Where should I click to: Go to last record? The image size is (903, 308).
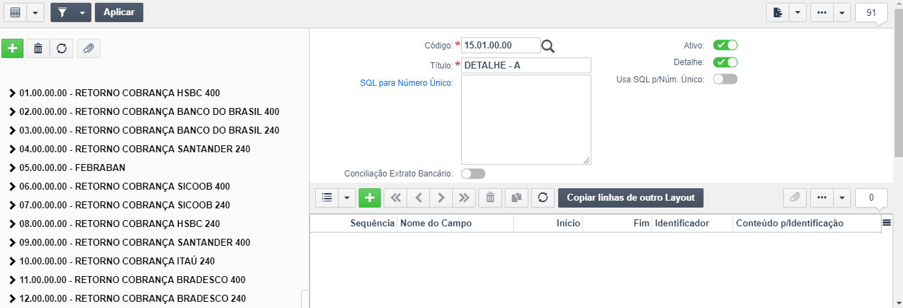click(464, 197)
